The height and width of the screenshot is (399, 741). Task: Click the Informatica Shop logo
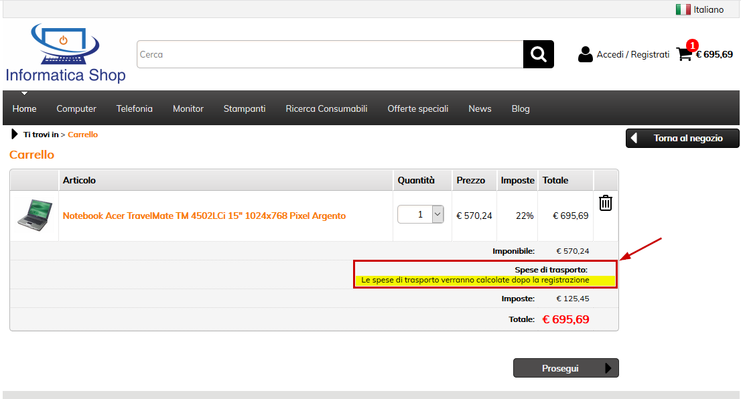(x=66, y=53)
